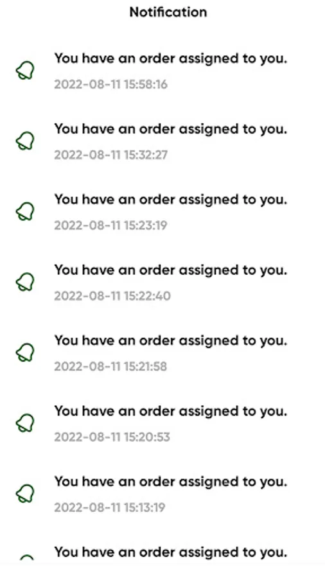Screen dimensions: 325x578
Task: Click bell icon beside 15:13:19 notification
Action: click(x=25, y=494)
